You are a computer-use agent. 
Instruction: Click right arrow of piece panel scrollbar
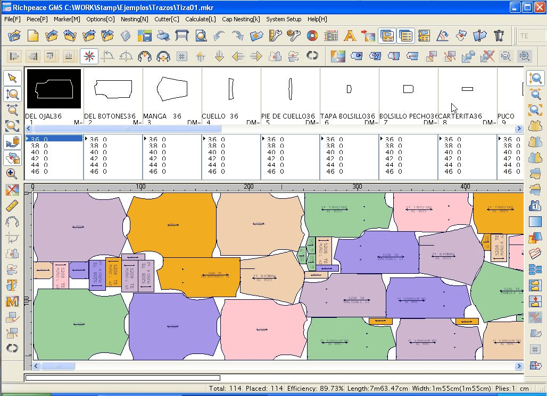tap(519, 129)
